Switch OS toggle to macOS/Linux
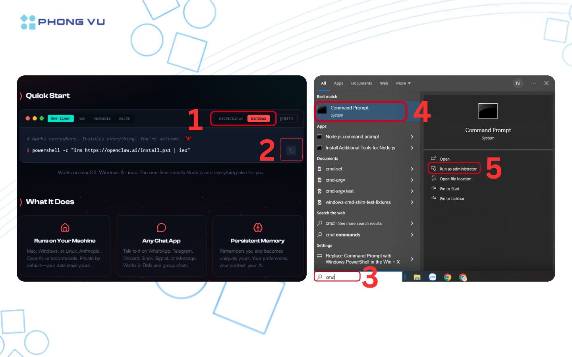The width and height of the screenshot is (572, 357). pyautogui.click(x=231, y=119)
